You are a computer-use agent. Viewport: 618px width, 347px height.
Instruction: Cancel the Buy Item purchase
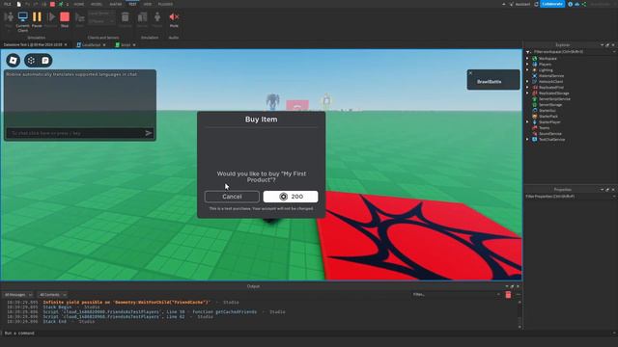click(232, 197)
